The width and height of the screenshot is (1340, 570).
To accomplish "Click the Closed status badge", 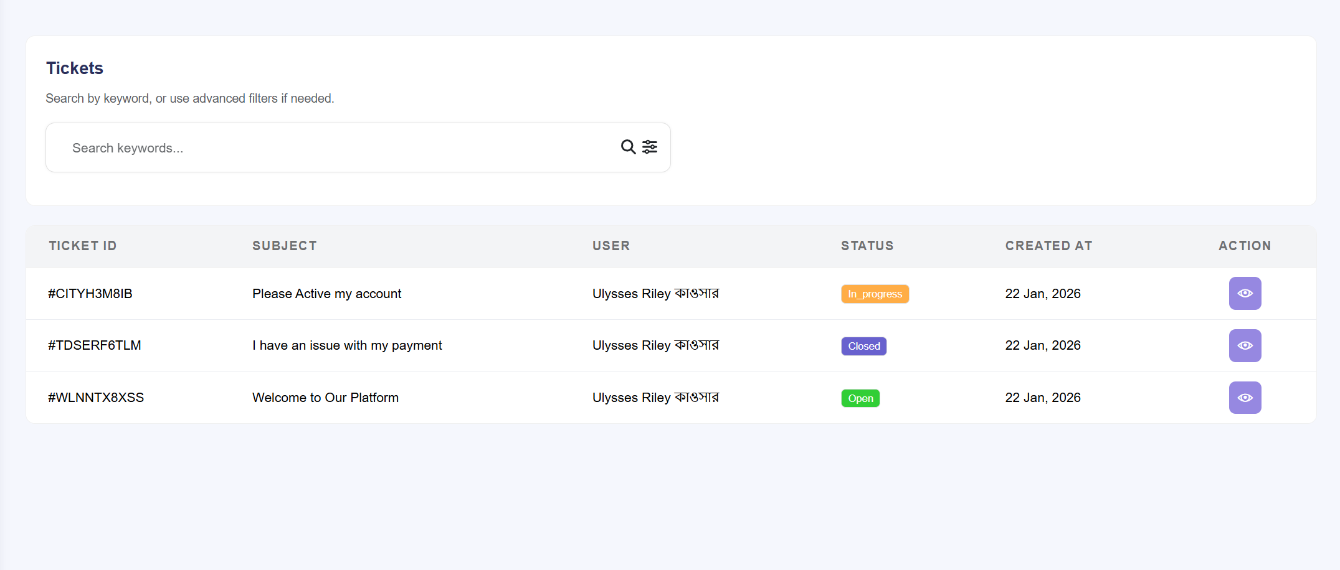I will pos(863,346).
